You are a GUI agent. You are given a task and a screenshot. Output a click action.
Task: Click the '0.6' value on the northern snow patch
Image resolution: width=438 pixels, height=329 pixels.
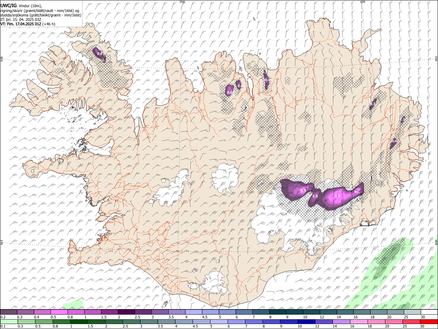tap(230, 93)
